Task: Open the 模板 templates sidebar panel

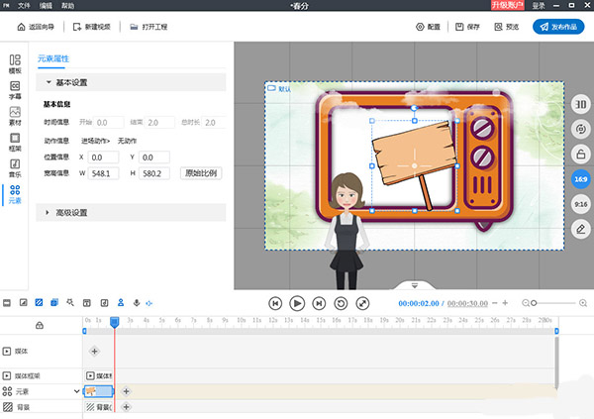Action: pos(15,63)
